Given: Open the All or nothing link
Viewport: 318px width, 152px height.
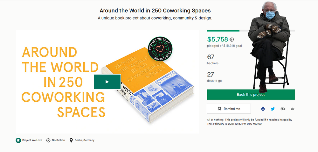Looking at the screenshot, I should pyautogui.click(x=215, y=120).
